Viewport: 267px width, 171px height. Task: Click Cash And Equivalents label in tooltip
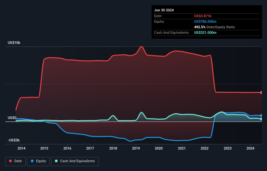pos(171,33)
